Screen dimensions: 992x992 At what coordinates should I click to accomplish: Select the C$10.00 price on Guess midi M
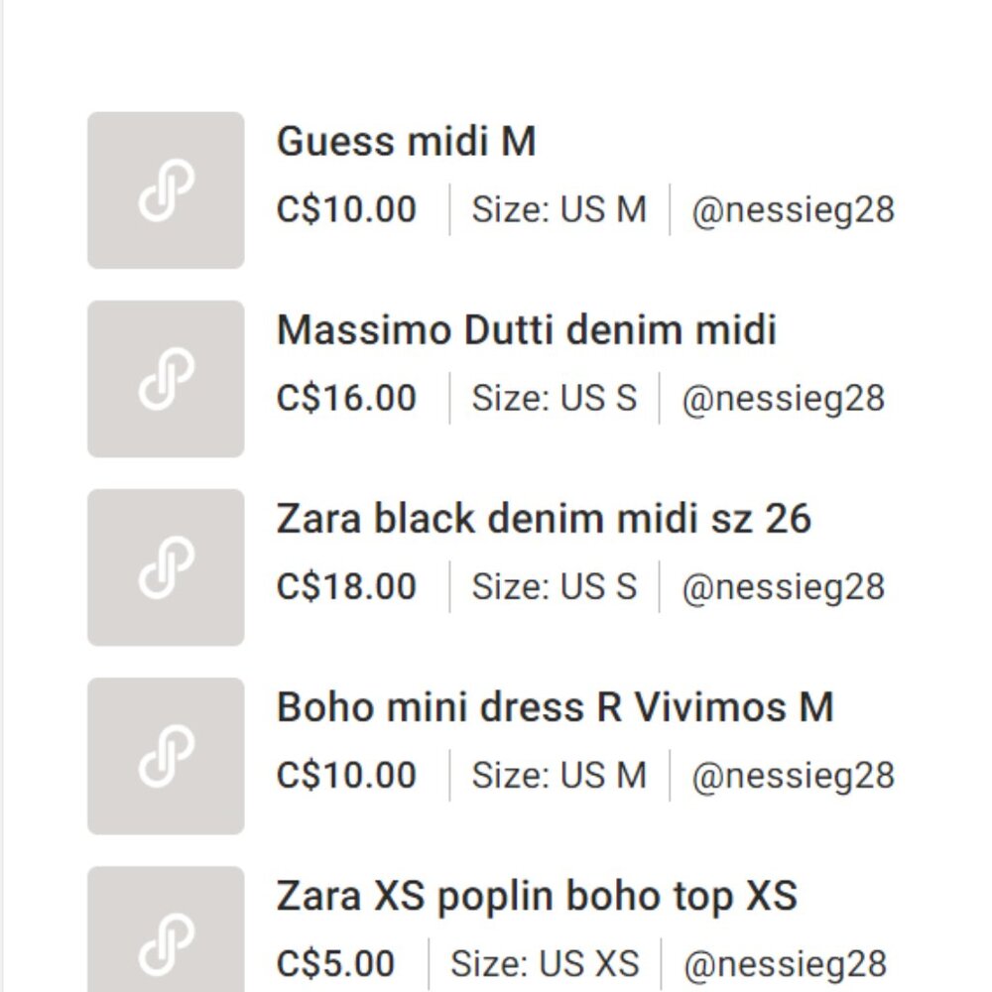point(345,210)
